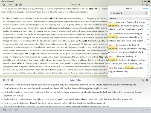
Task: Select verse 19 in the Bible pane
Action: [67, 99]
